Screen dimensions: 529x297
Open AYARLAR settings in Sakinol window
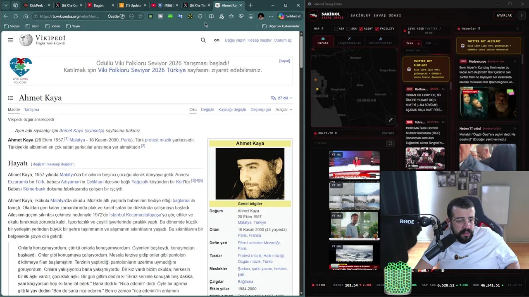point(504,15)
